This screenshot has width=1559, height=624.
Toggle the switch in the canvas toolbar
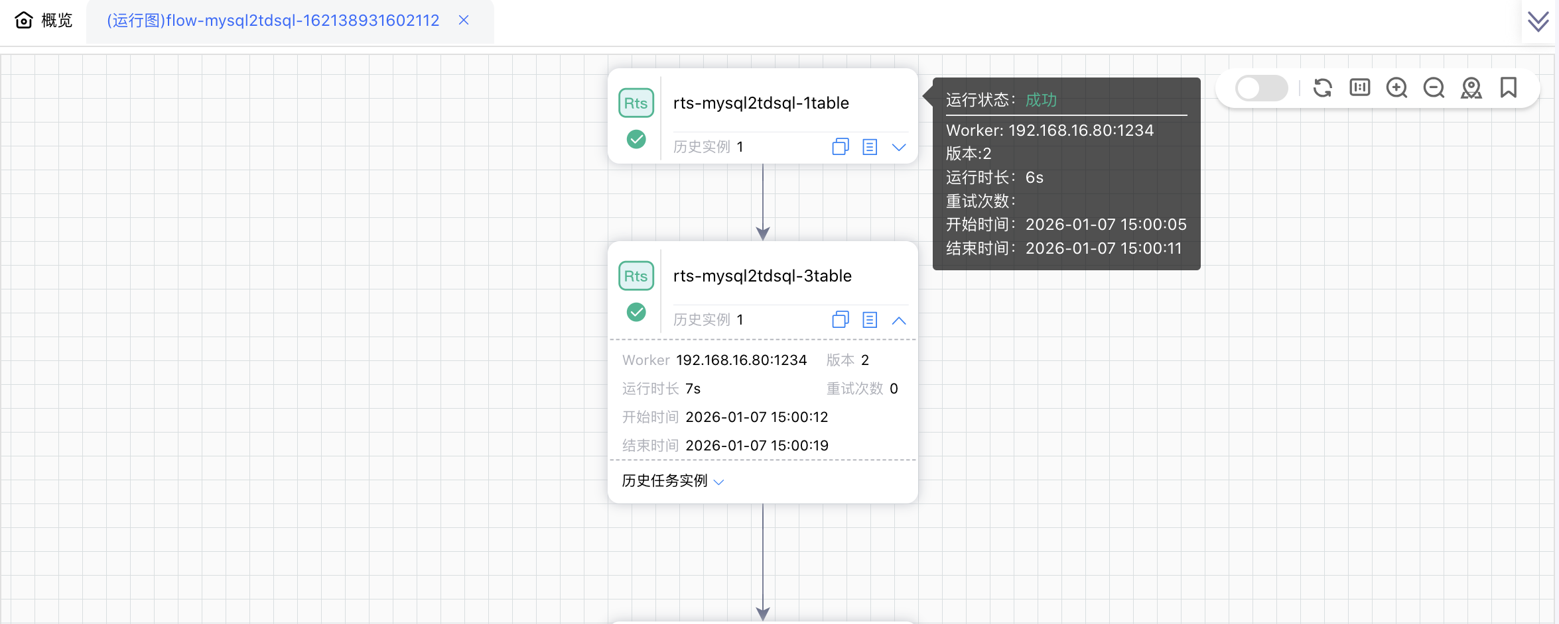coord(1260,87)
